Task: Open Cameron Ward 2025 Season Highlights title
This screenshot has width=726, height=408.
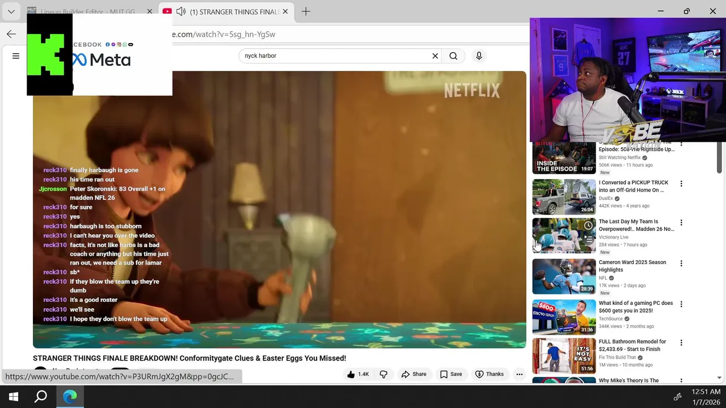Action: click(x=632, y=266)
